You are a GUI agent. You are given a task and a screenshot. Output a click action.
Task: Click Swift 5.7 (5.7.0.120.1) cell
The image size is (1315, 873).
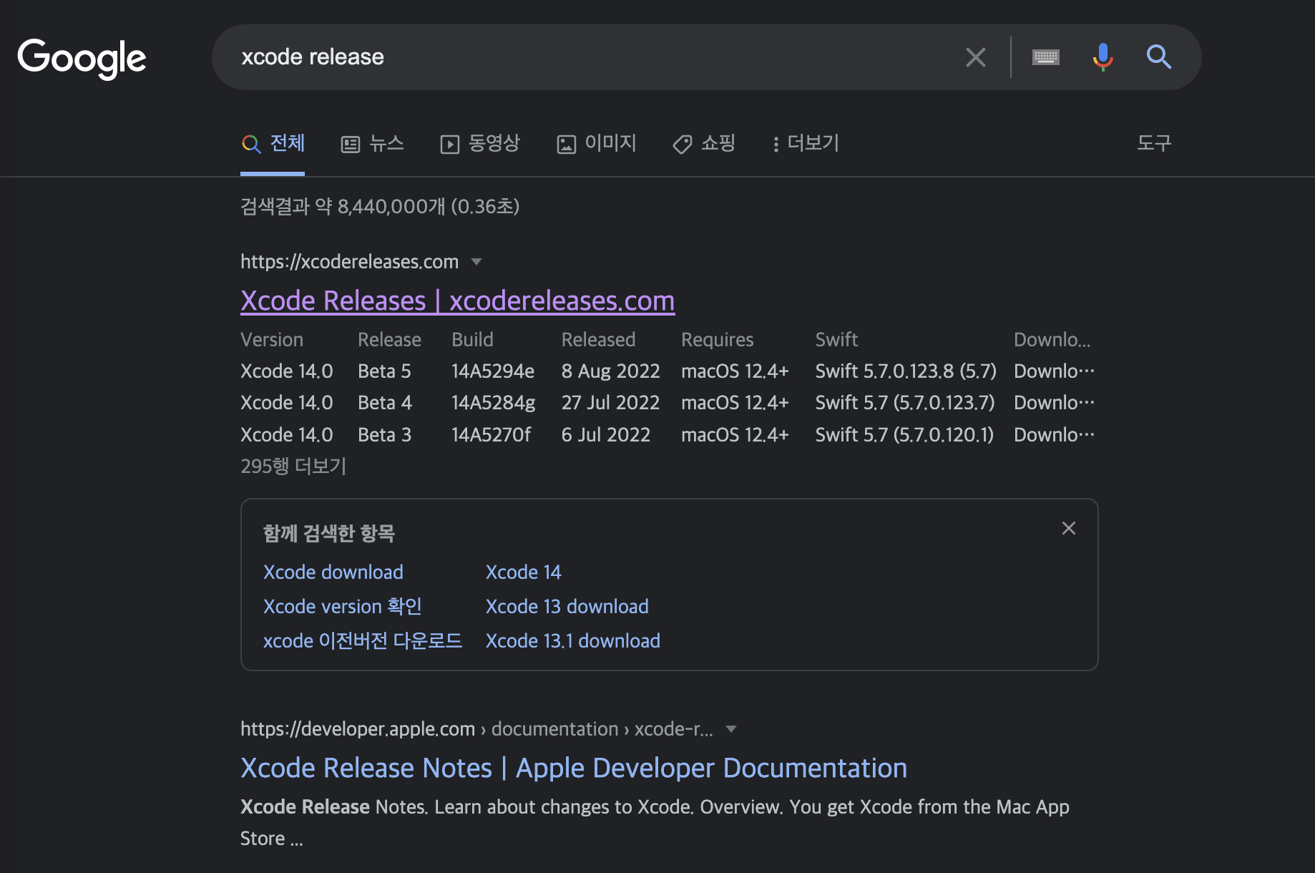(x=904, y=435)
